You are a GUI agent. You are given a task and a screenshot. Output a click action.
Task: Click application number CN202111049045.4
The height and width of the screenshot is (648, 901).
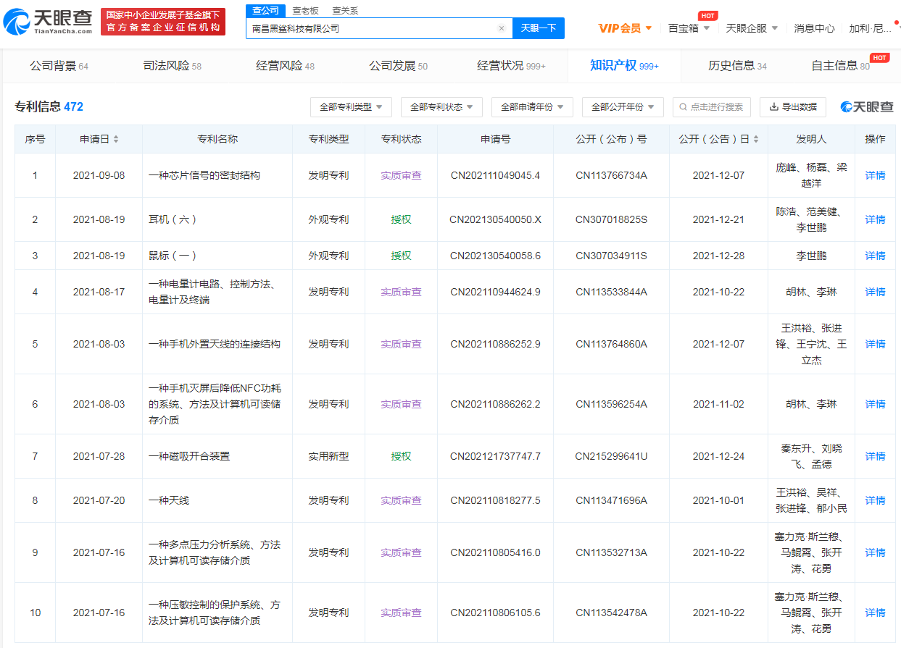(495, 175)
